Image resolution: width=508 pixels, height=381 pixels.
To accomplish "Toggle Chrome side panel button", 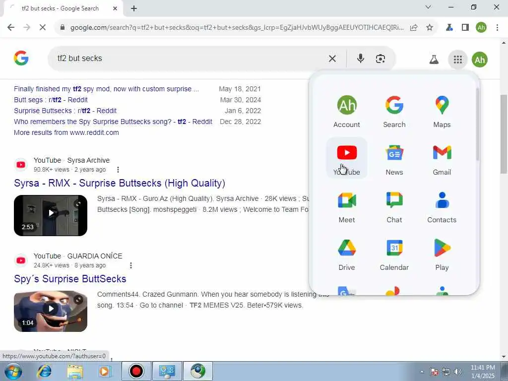I will [x=465, y=28].
